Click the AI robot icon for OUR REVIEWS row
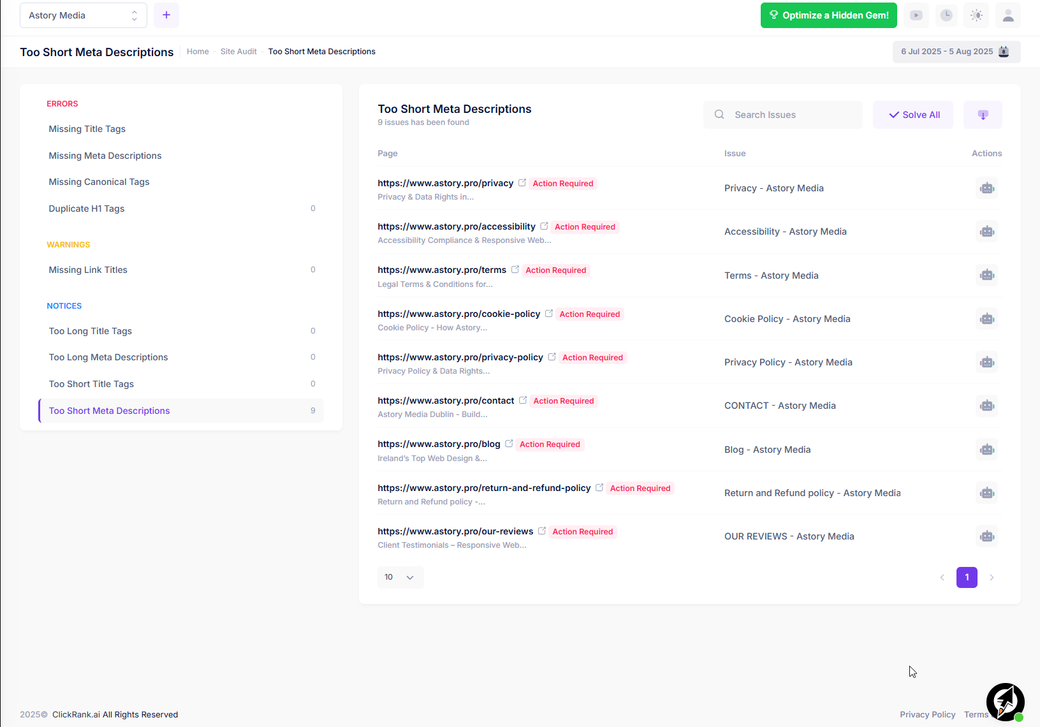The image size is (1040, 727). (x=987, y=536)
